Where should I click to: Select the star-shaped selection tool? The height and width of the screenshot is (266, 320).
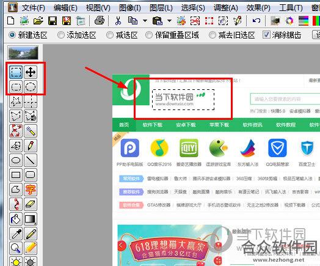coord(16,102)
